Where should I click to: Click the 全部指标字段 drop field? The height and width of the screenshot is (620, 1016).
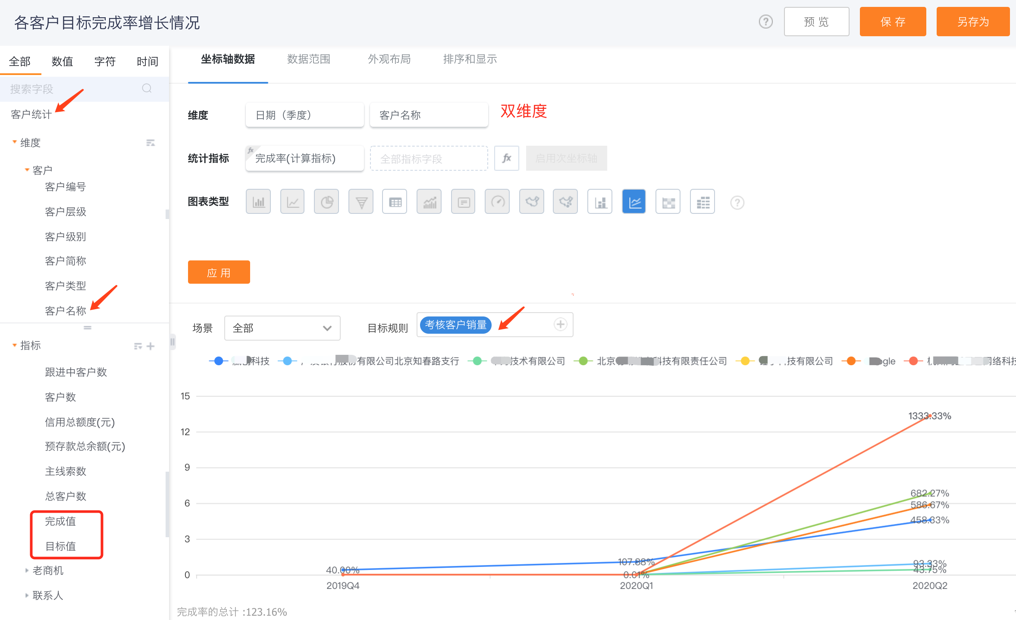(x=429, y=159)
